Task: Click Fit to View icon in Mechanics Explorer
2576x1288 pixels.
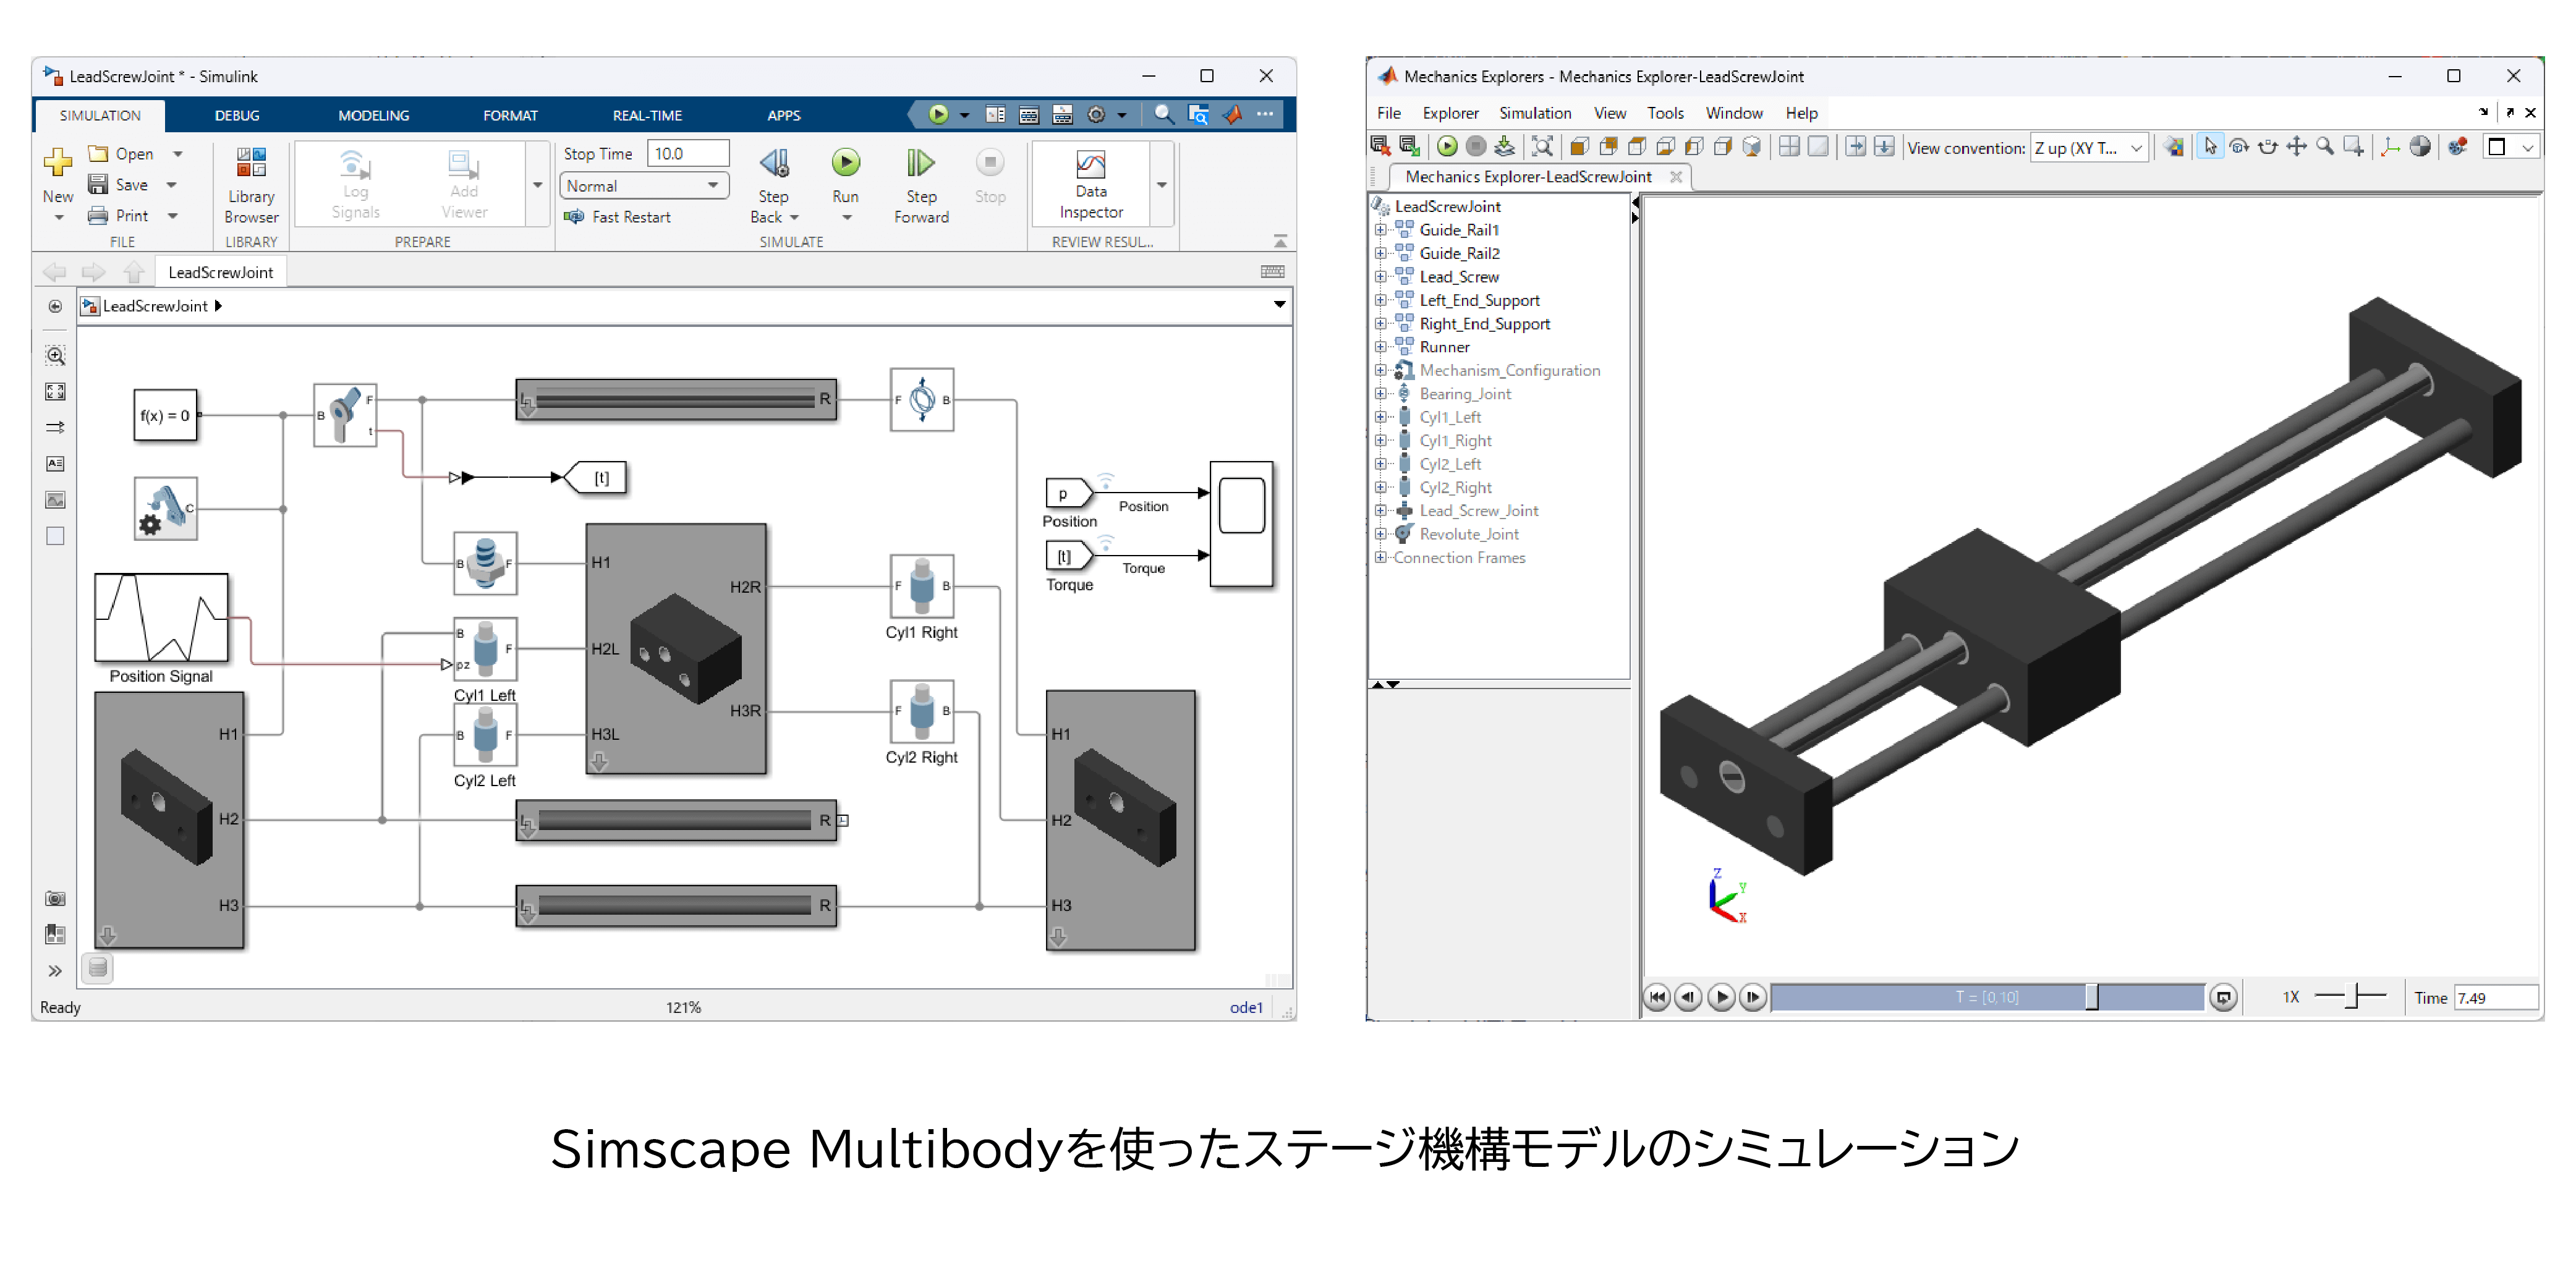Action: tap(1542, 147)
